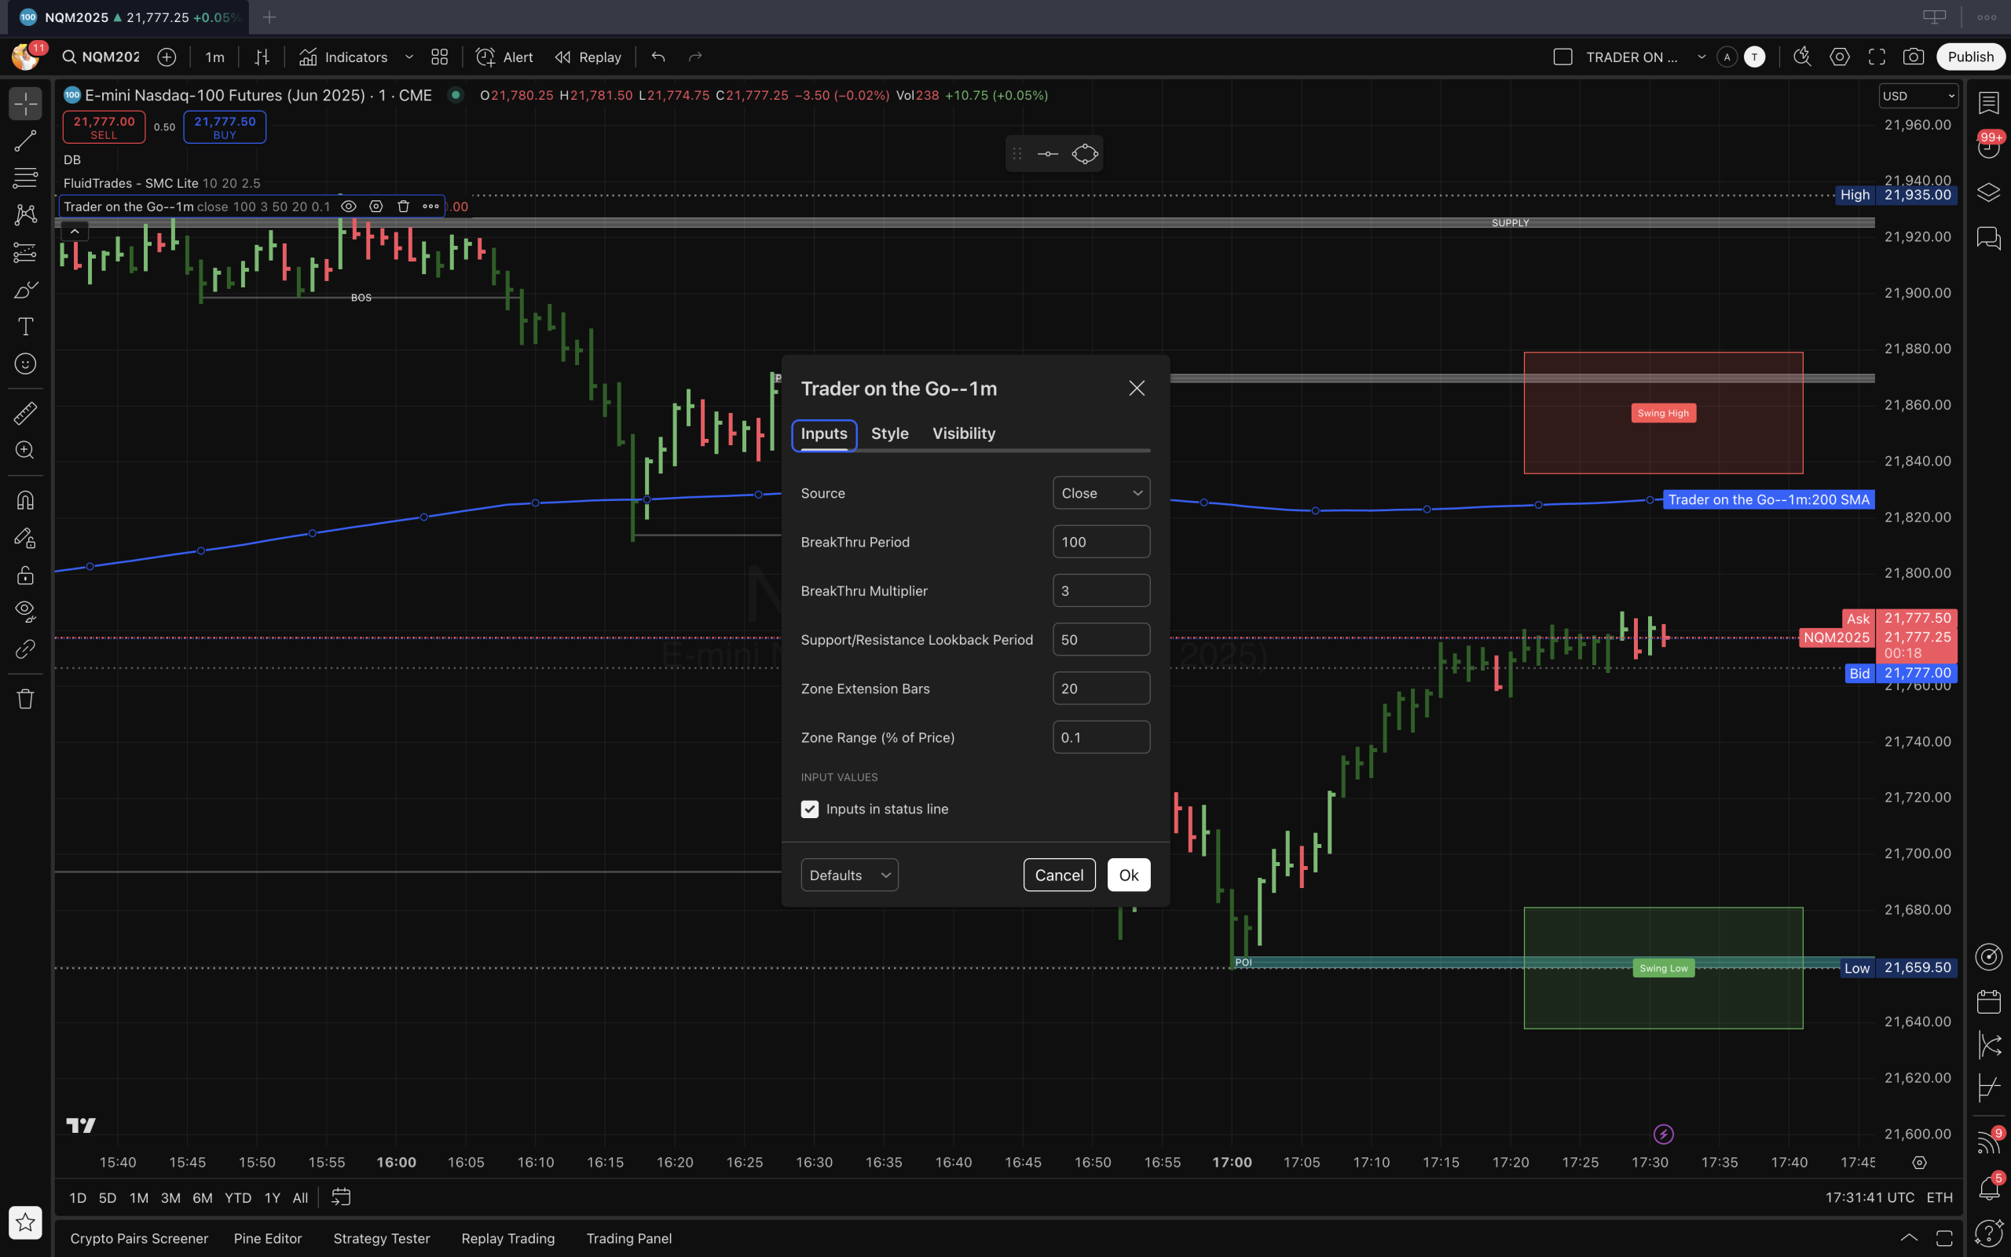Click the link drawings icon
Viewport: 2011px width, 1257px height.
[x=26, y=649]
